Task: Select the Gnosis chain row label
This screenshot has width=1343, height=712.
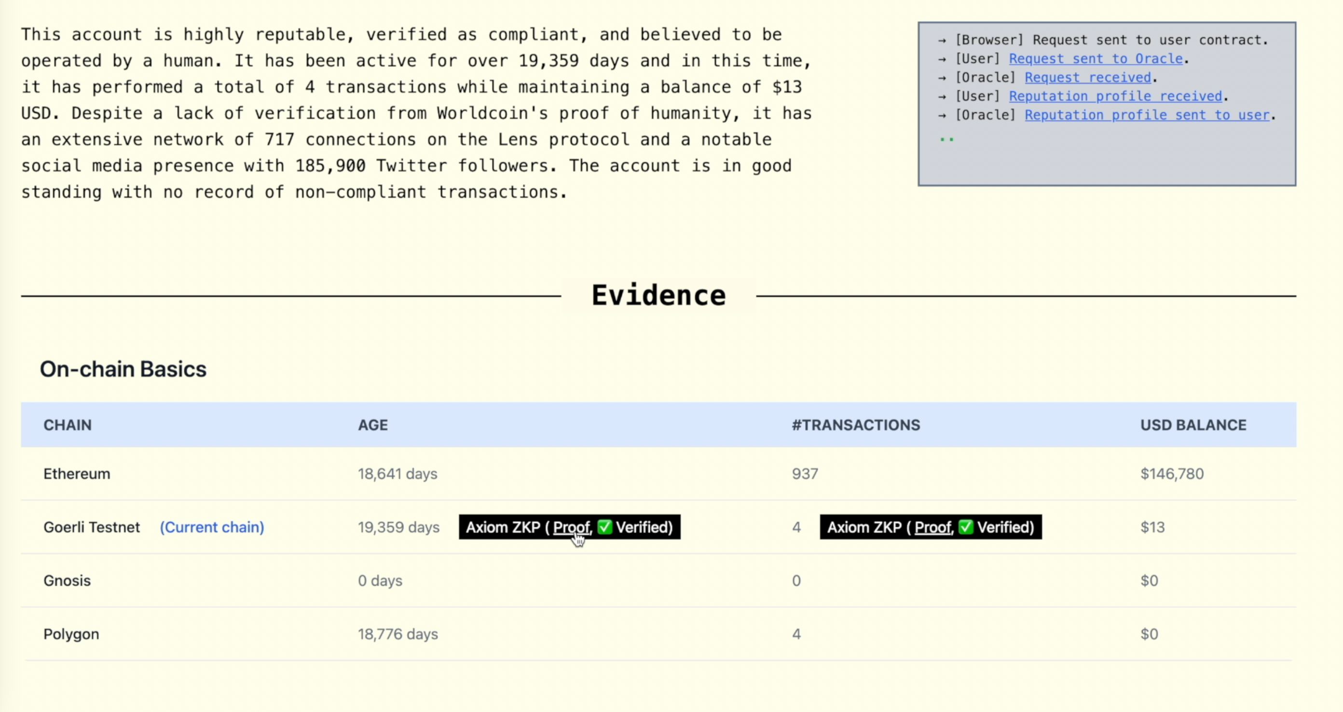Action: click(x=67, y=581)
